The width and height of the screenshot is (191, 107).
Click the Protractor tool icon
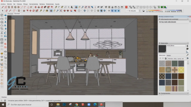coord(62,7)
